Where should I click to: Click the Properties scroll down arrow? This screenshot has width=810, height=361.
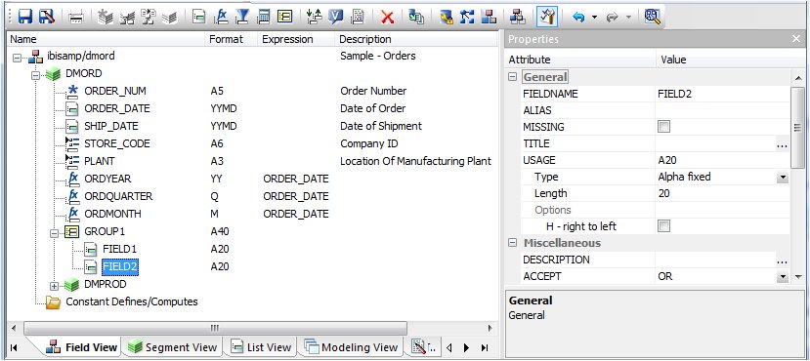[x=797, y=277]
